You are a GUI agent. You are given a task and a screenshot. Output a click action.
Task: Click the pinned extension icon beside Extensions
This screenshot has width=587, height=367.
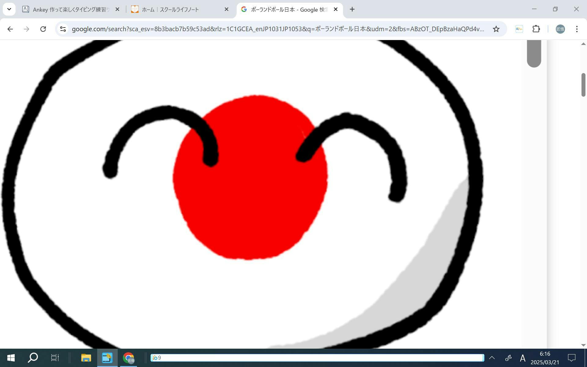point(519,29)
